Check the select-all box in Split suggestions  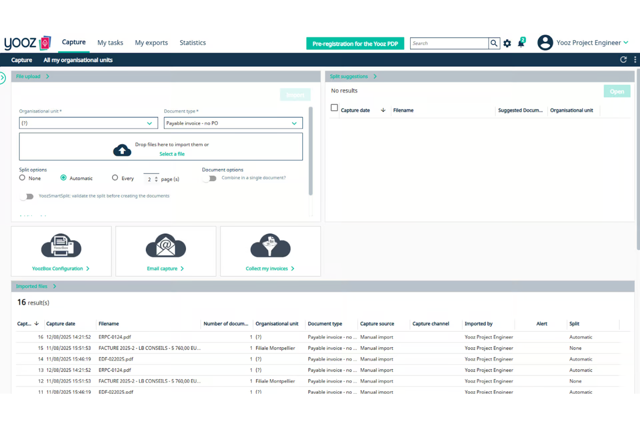(334, 108)
